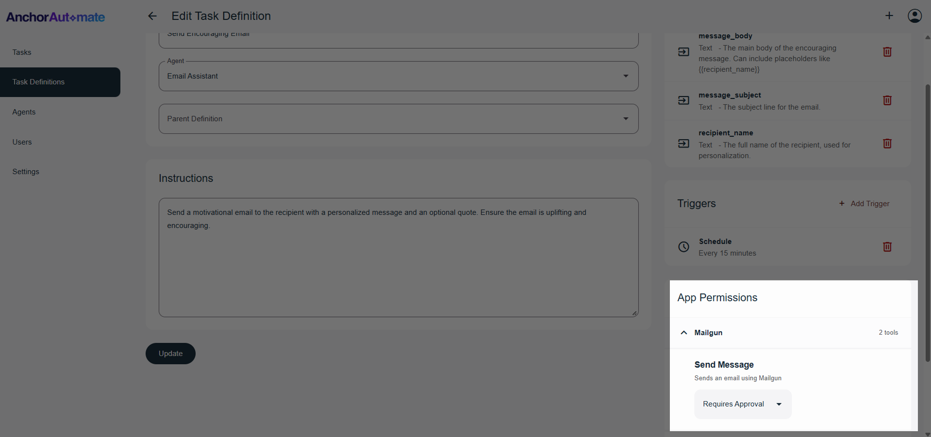The width and height of the screenshot is (931, 437).
Task: Click the Update button
Action: 170,353
